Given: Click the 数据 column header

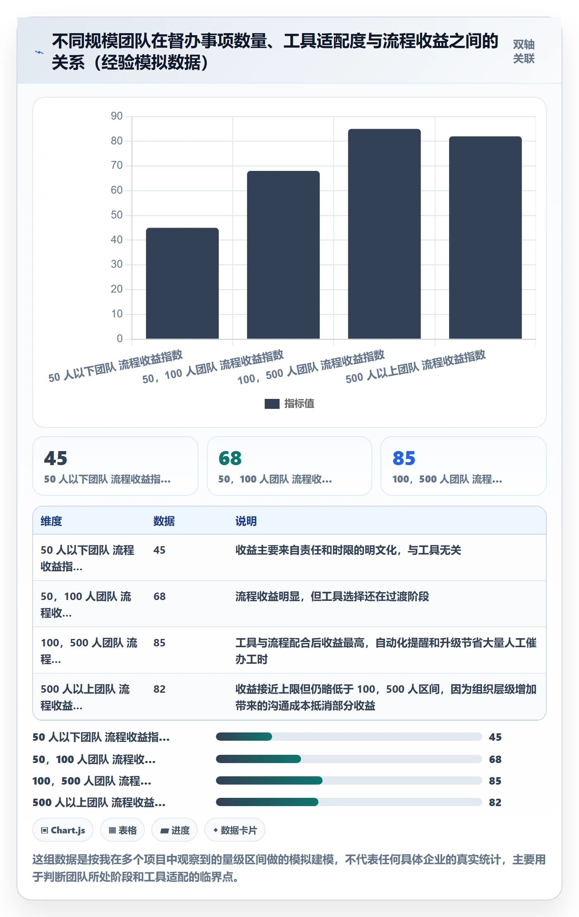Looking at the screenshot, I should pos(164,521).
